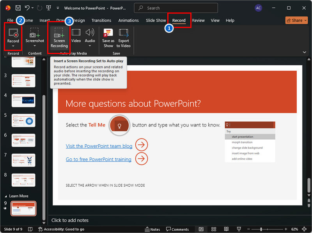Click the Tell Me lightbulb icon
Screen dimensions: 312x233
point(119,125)
